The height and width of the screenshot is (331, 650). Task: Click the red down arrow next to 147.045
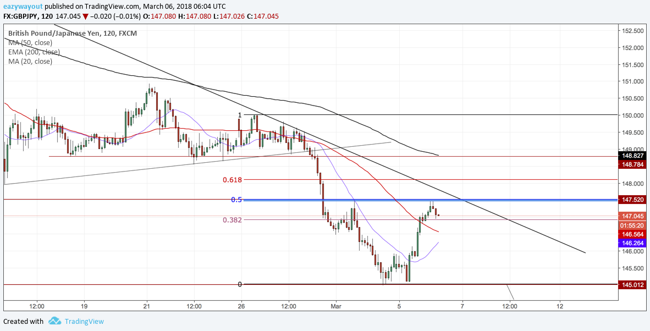coord(85,16)
